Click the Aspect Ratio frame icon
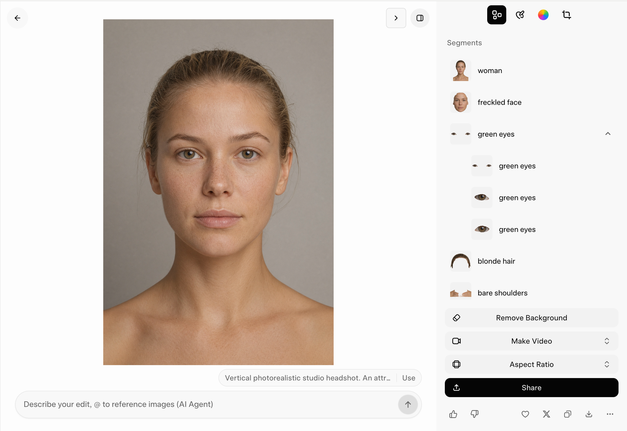Screen dimensions: 627x431 coord(456,364)
